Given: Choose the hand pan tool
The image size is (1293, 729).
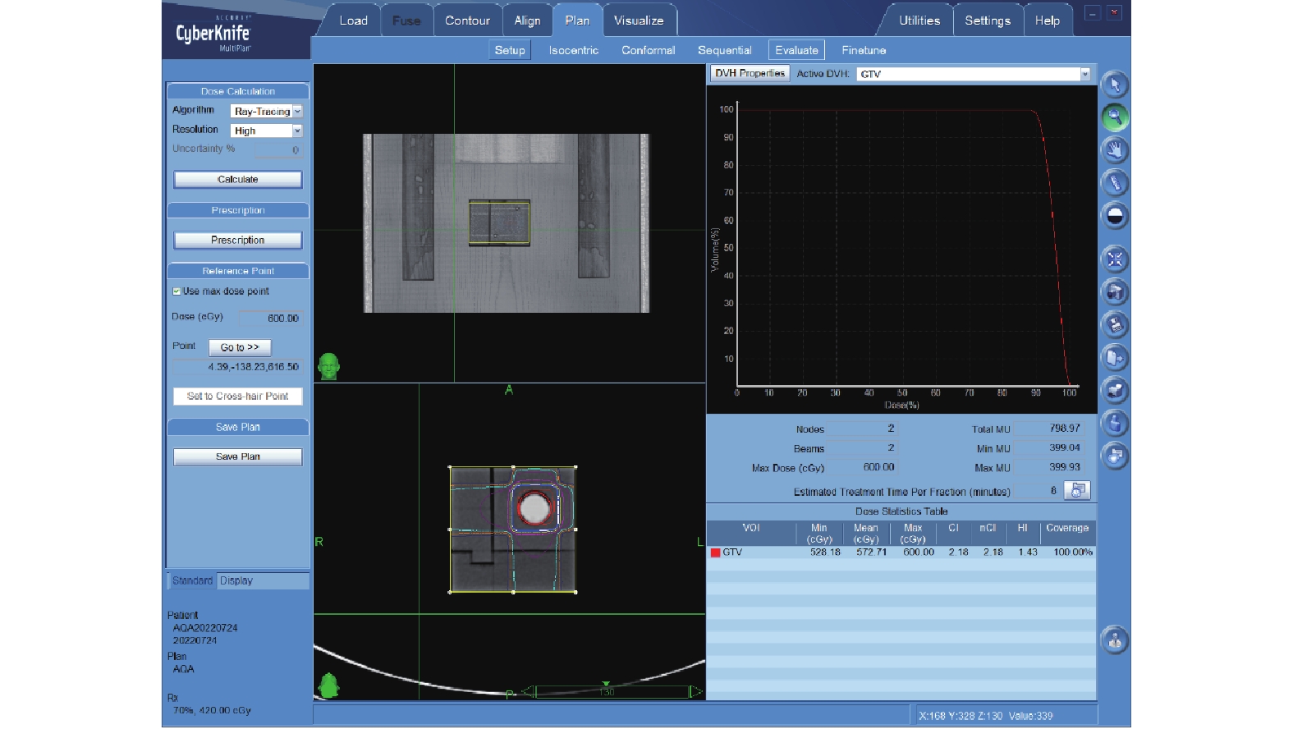Looking at the screenshot, I should tap(1114, 150).
